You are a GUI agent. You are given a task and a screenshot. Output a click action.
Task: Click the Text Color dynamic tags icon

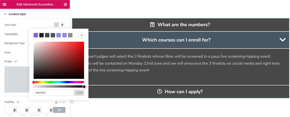[62, 25]
